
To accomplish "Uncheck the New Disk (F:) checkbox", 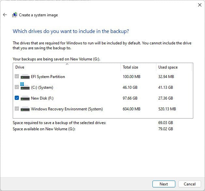I will 17,98.
